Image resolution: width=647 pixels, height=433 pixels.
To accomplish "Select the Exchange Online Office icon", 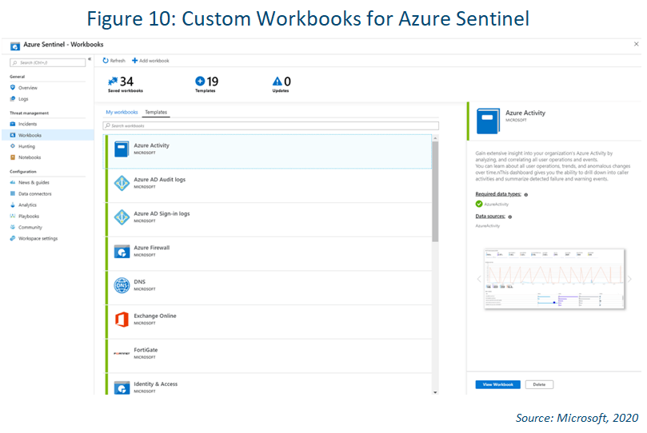I will point(122,320).
